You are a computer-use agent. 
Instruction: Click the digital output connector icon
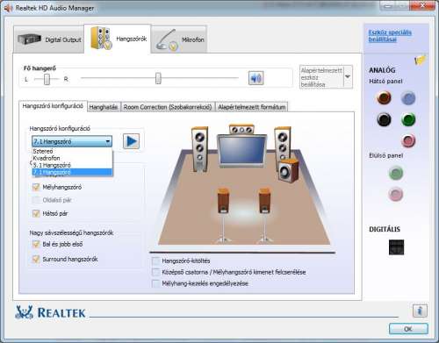(396, 247)
